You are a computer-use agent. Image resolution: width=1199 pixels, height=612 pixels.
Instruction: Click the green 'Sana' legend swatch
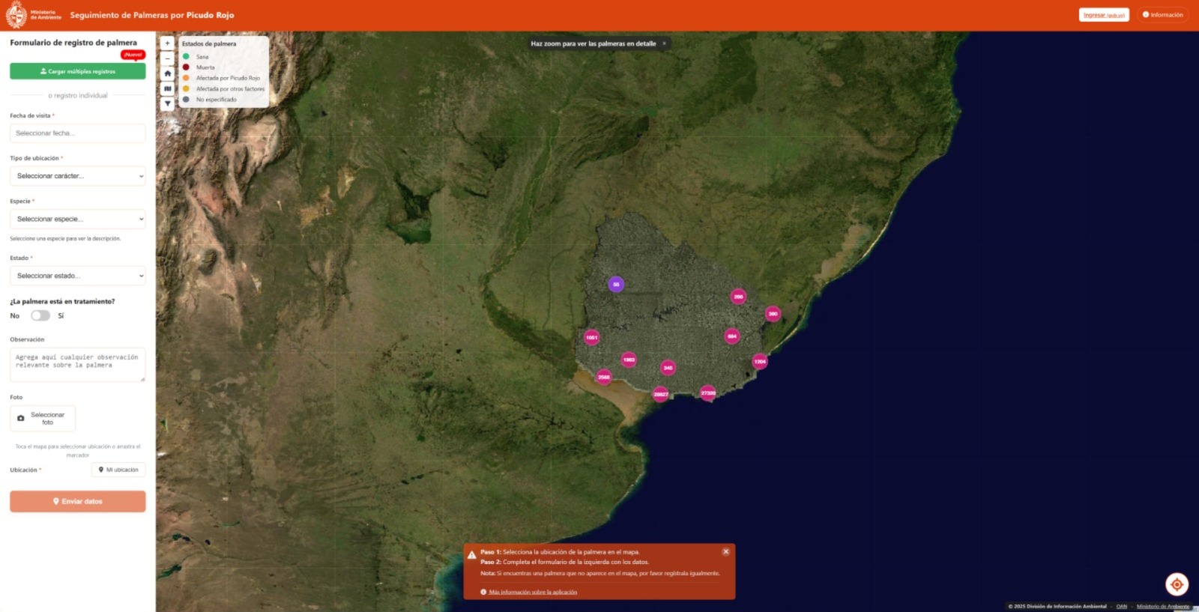186,56
